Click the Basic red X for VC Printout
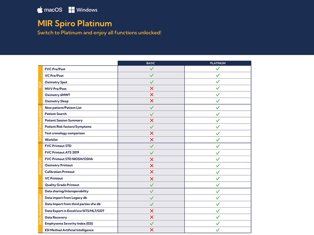Viewport: 314px width, 235px height. click(151, 178)
